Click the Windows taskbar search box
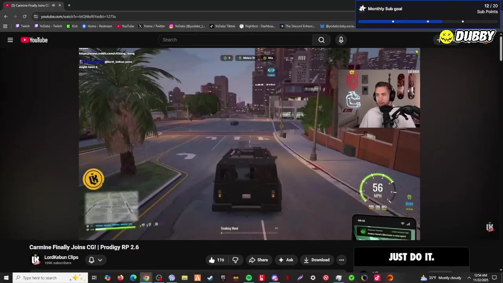Screen dimensions: 503x283 [50, 278]
